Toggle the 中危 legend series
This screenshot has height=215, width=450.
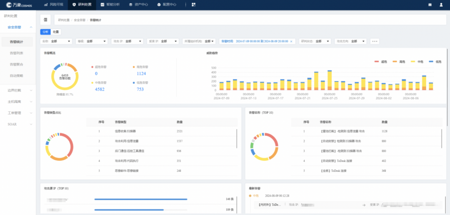tap(417, 62)
